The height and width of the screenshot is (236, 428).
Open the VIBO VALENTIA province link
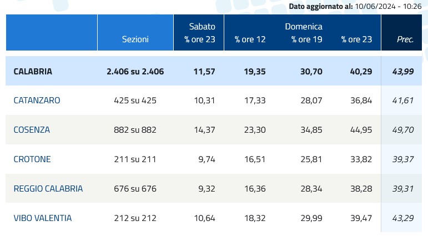(x=43, y=218)
